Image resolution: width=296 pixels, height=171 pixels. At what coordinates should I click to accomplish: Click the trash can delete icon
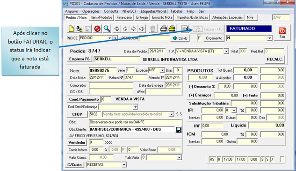click(152, 29)
